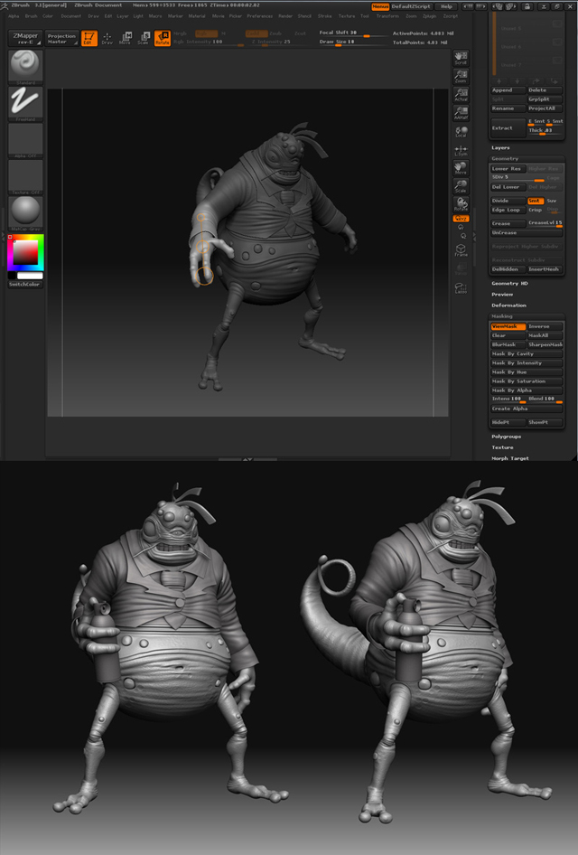This screenshot has height=855, width=578.
Task: Adjust the SDiv subdivision level slider
Action: (x=517, y=178)
